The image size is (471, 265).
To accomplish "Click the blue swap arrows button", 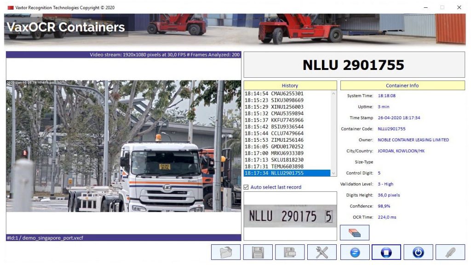I will click(355, 252).
